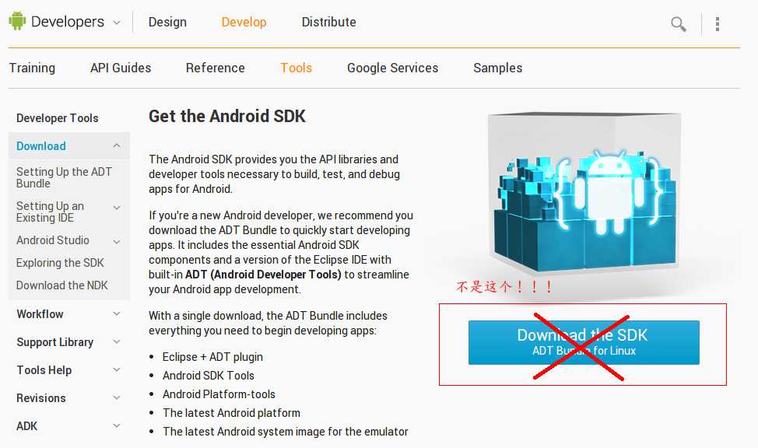Expand the Tools Help chevron
The height and width of the screenshot is (448, 758).
coord(117,369)
